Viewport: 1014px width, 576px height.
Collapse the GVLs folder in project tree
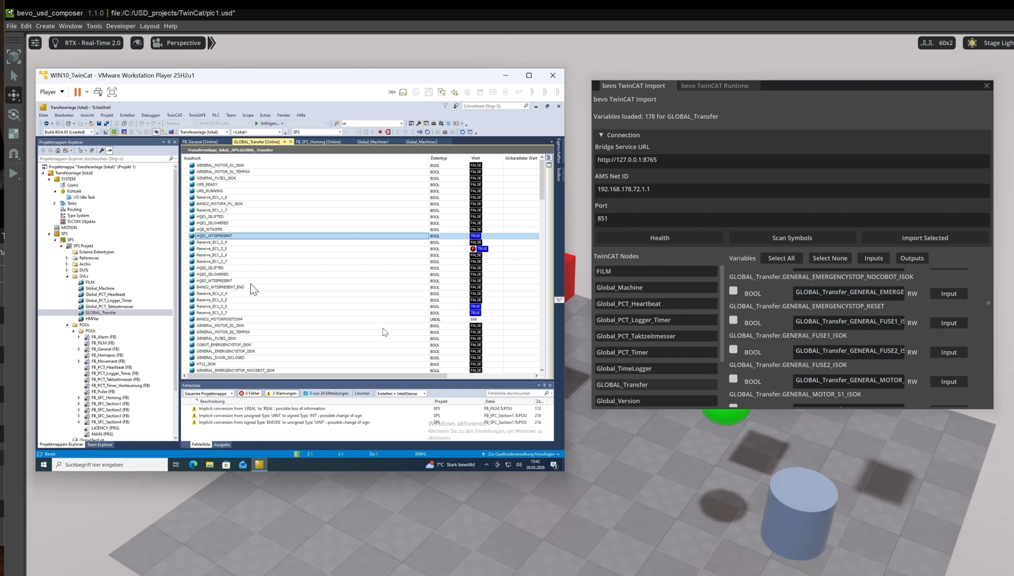(x=67, y=276)
